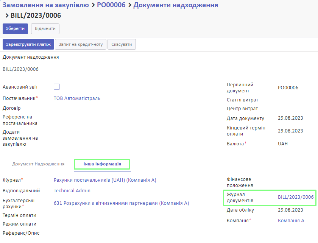Toggle the Авансовий звіт checkbox
Viewport: 318px width, 243px height.
point(57,87)
